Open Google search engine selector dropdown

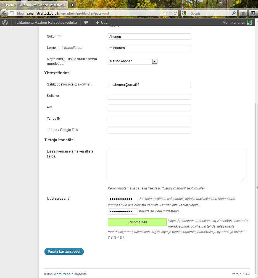click(185, 13)
